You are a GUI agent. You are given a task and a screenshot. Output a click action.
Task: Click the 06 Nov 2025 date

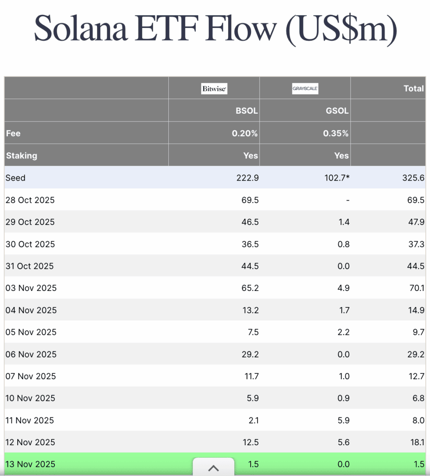tap(31, 354)
